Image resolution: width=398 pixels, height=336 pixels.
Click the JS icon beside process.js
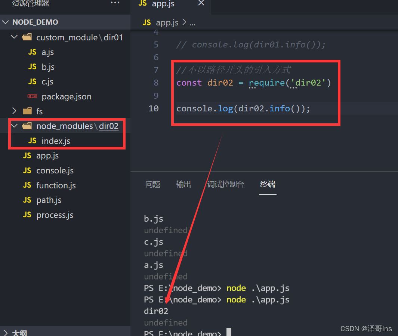click(x=27, y=215)
